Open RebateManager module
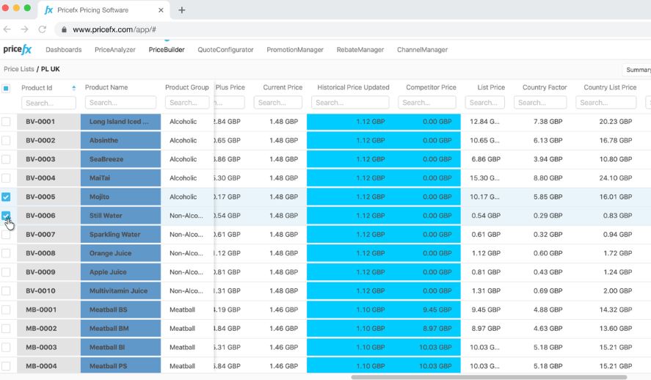The height and width of the screenshot is (380, 651). (360, 50)
